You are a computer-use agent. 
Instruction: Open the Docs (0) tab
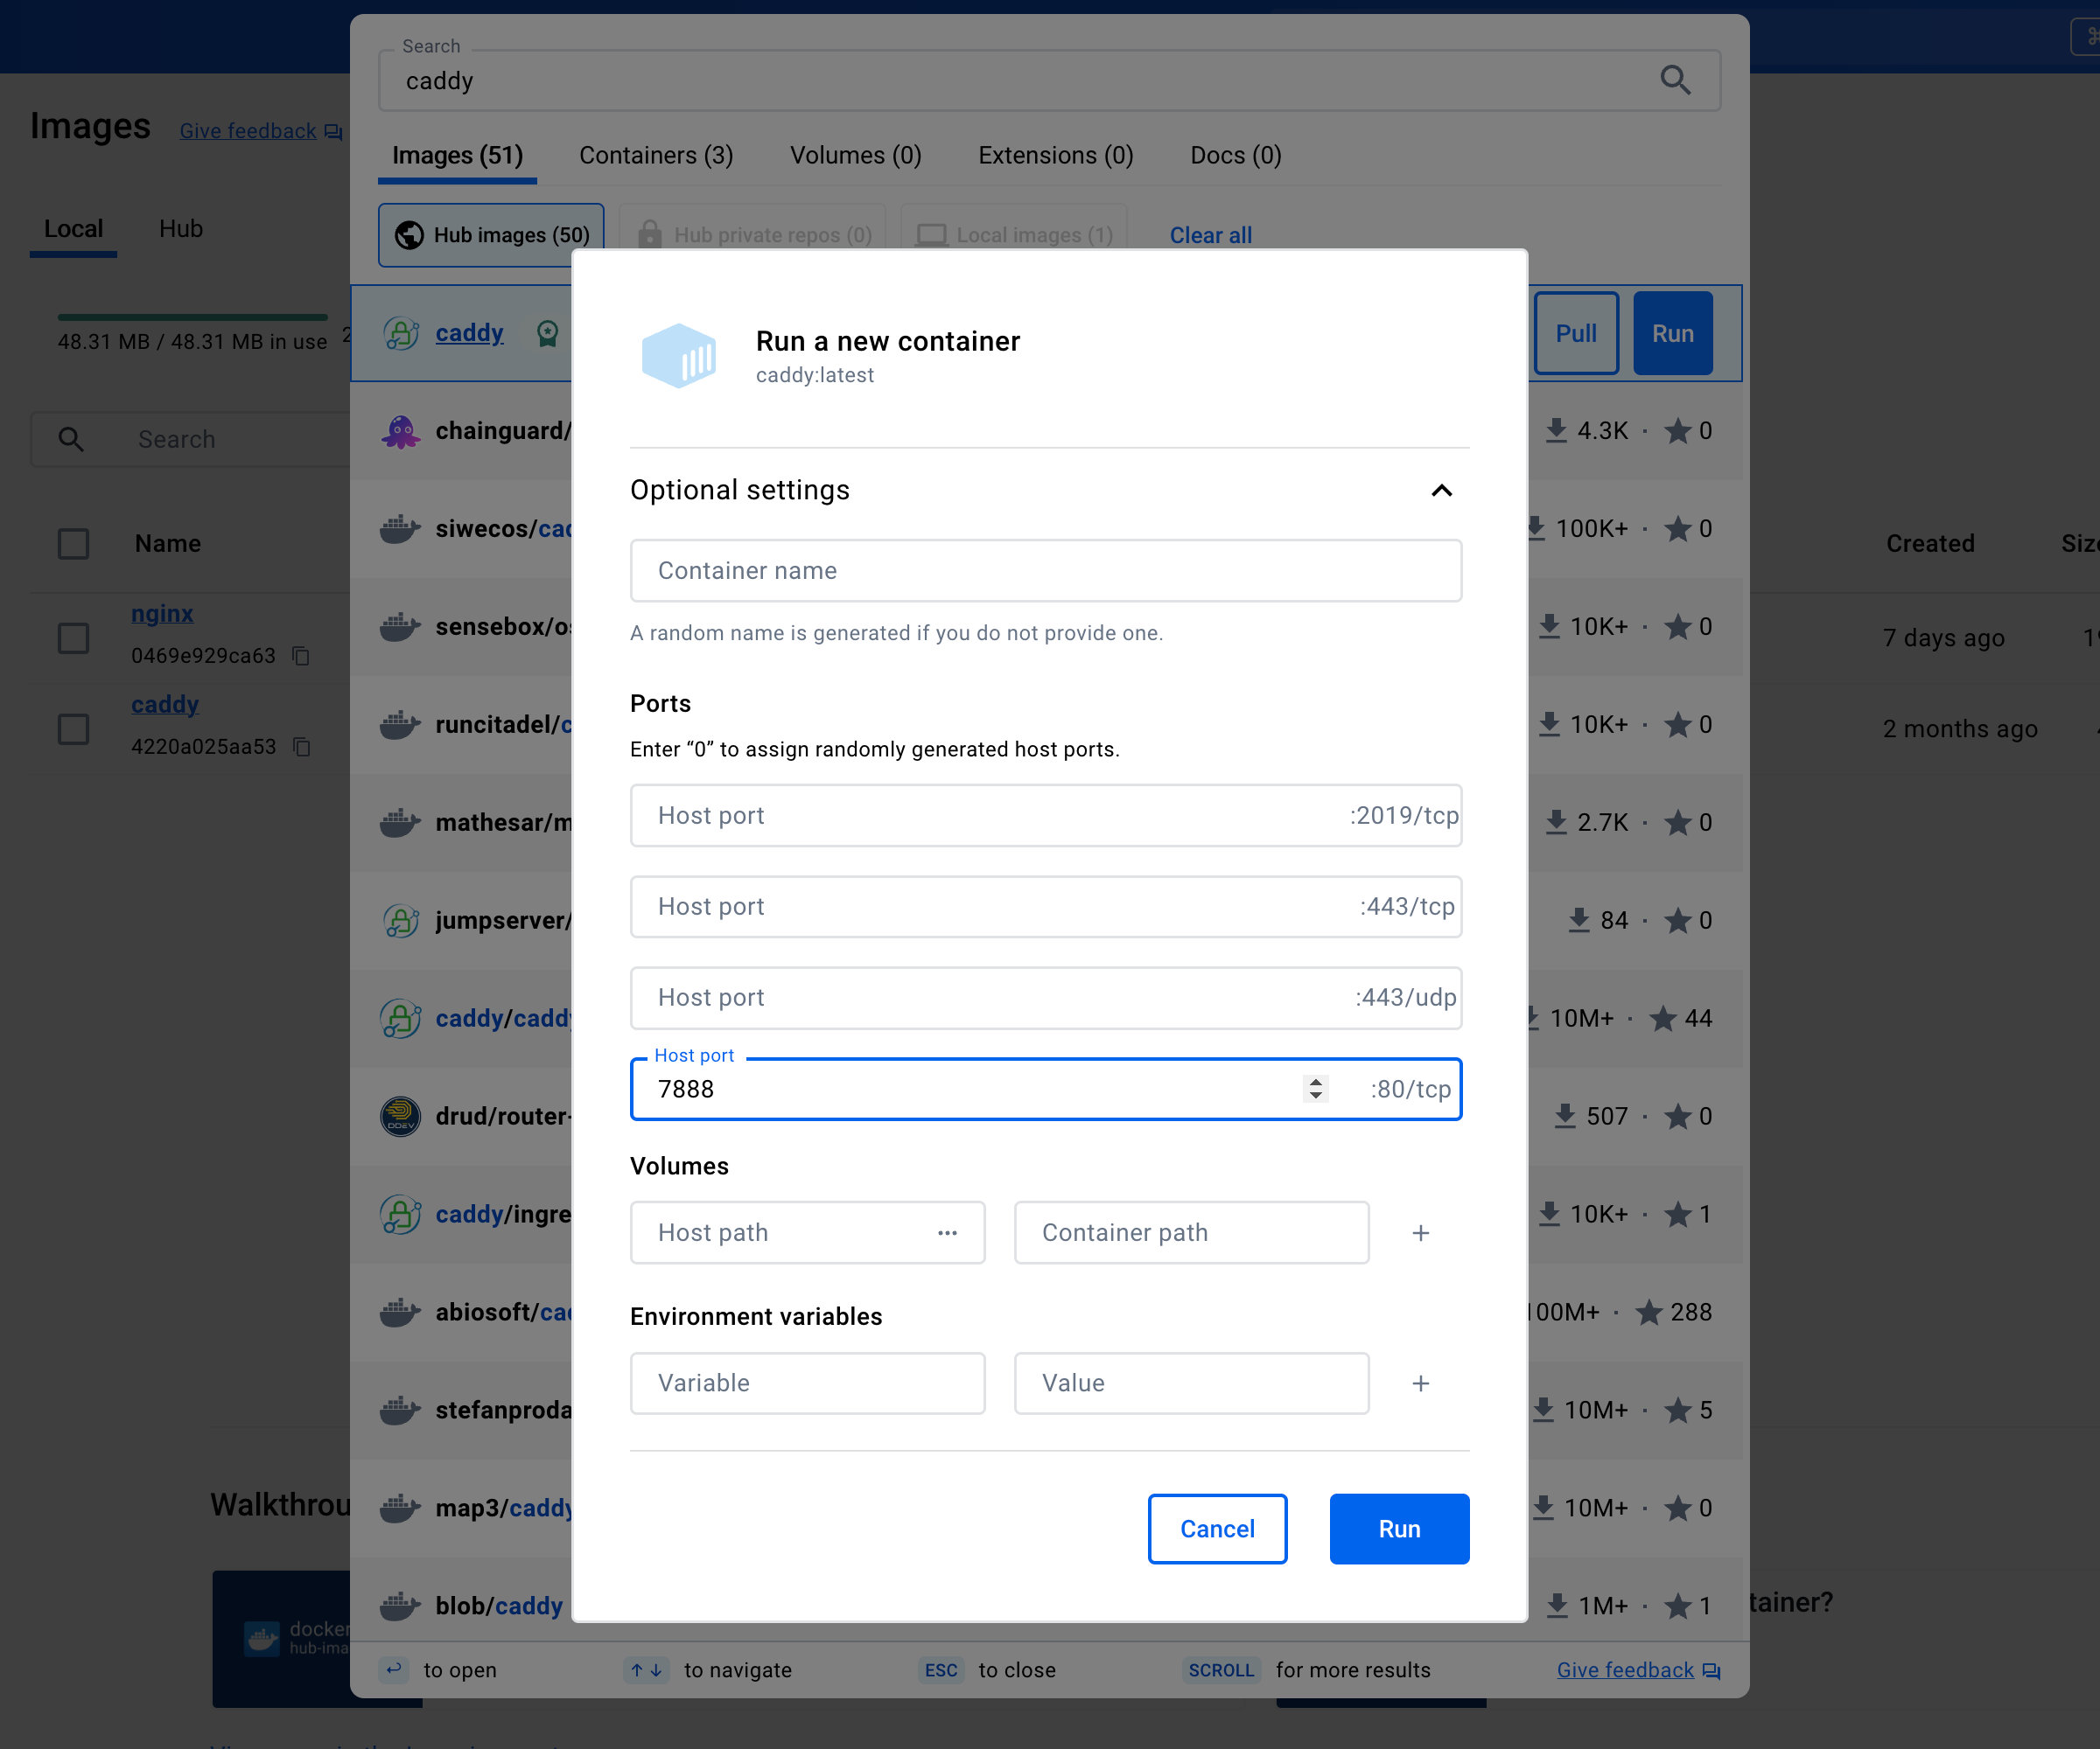click(1236, 156)
